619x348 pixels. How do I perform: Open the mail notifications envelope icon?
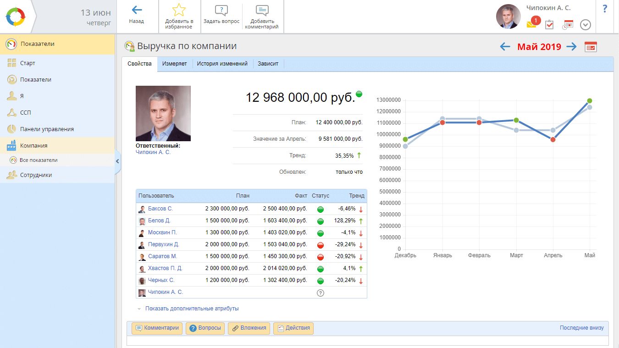click(531, 24)
